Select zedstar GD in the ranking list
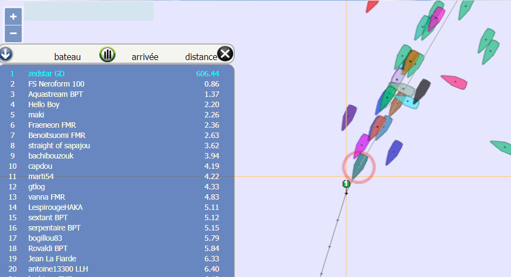The height and width of the screenshot is (277, 511). [47, 74]
